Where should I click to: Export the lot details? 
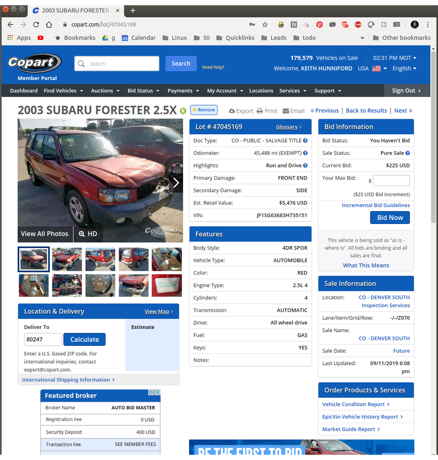[x=241, y=111]
